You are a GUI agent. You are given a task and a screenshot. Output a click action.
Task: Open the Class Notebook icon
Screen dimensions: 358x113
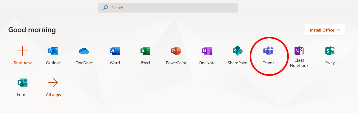(299, 51)
